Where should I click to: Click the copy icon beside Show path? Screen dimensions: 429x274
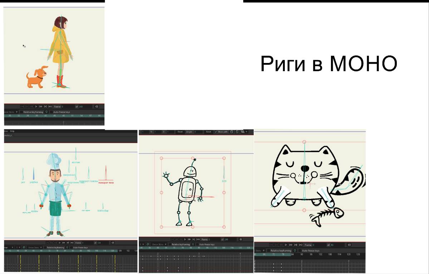coord(231,132)
